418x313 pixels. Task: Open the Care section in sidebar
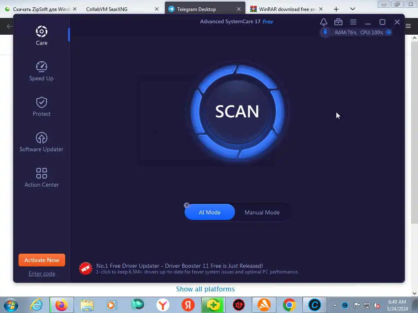(x=42, y=35)
